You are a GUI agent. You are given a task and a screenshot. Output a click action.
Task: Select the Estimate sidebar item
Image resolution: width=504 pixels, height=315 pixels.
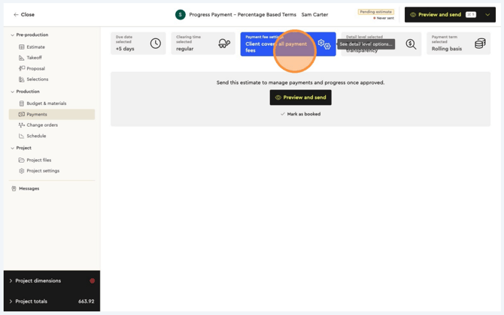(x=35, y=47)
